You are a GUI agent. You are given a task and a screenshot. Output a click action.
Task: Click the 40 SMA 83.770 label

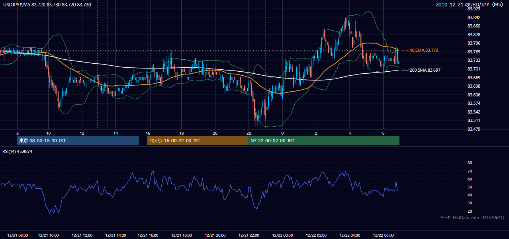(420, 50)
